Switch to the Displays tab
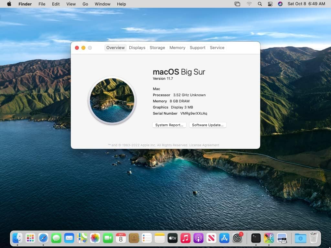This screenshot has width=331, height=248. pos(137,48)
